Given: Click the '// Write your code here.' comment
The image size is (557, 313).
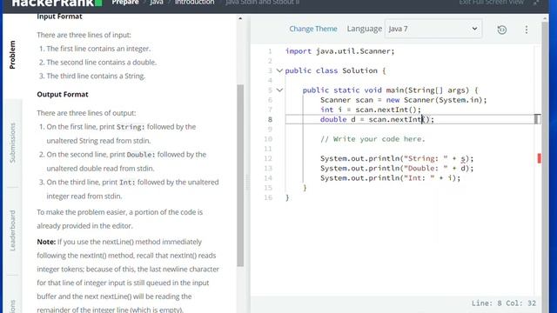Looking at the screenshot, I should pos(372,139).
